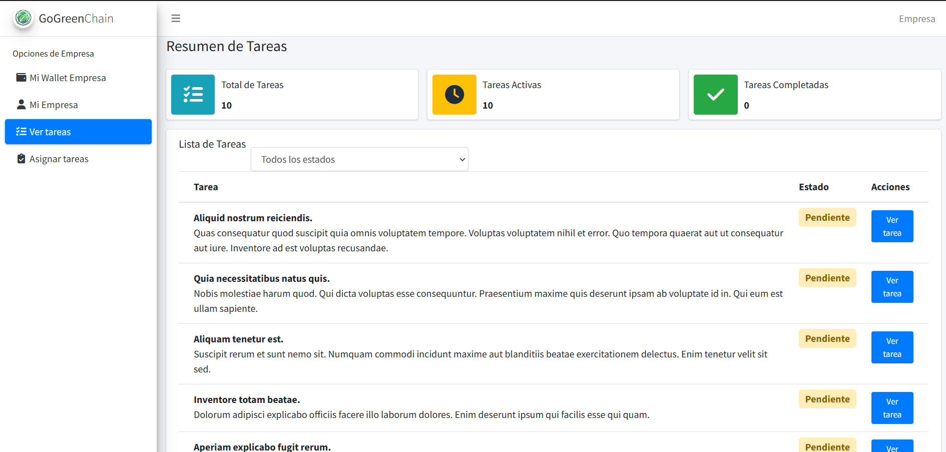
Task: Click Pendiente badge for Aliquid nostrum reiciendis
Action: click(827, 217)
